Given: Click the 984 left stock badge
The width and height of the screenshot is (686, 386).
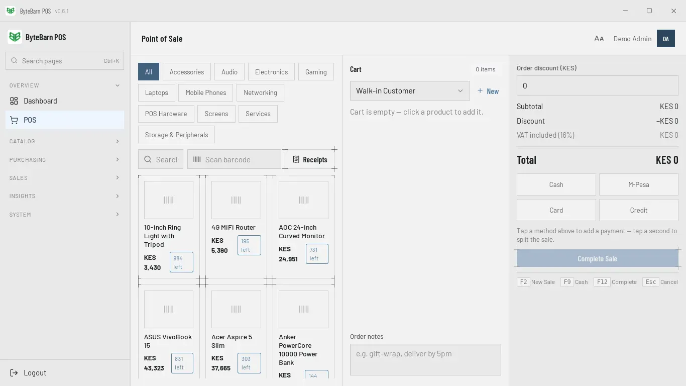Looking at the screenshot, I should point(181,262).
